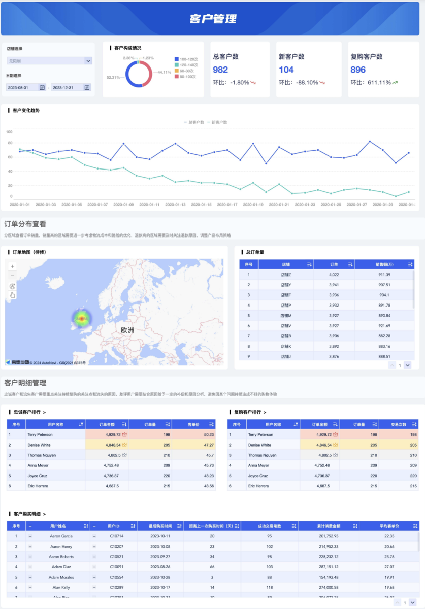Zoom in on the order map
425x609 pixels.
(13, 266)
